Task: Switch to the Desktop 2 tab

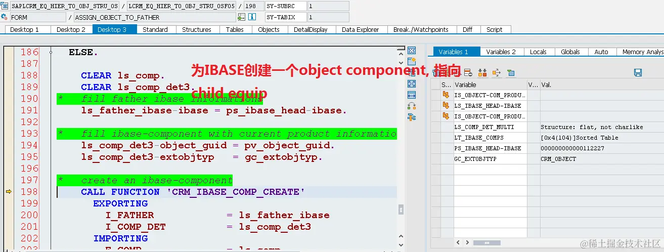Action: pos(71,29)
